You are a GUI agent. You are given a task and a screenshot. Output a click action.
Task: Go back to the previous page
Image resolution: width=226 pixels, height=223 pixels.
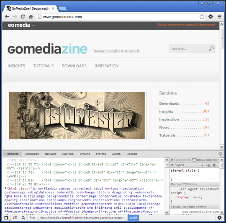[7, 17]
